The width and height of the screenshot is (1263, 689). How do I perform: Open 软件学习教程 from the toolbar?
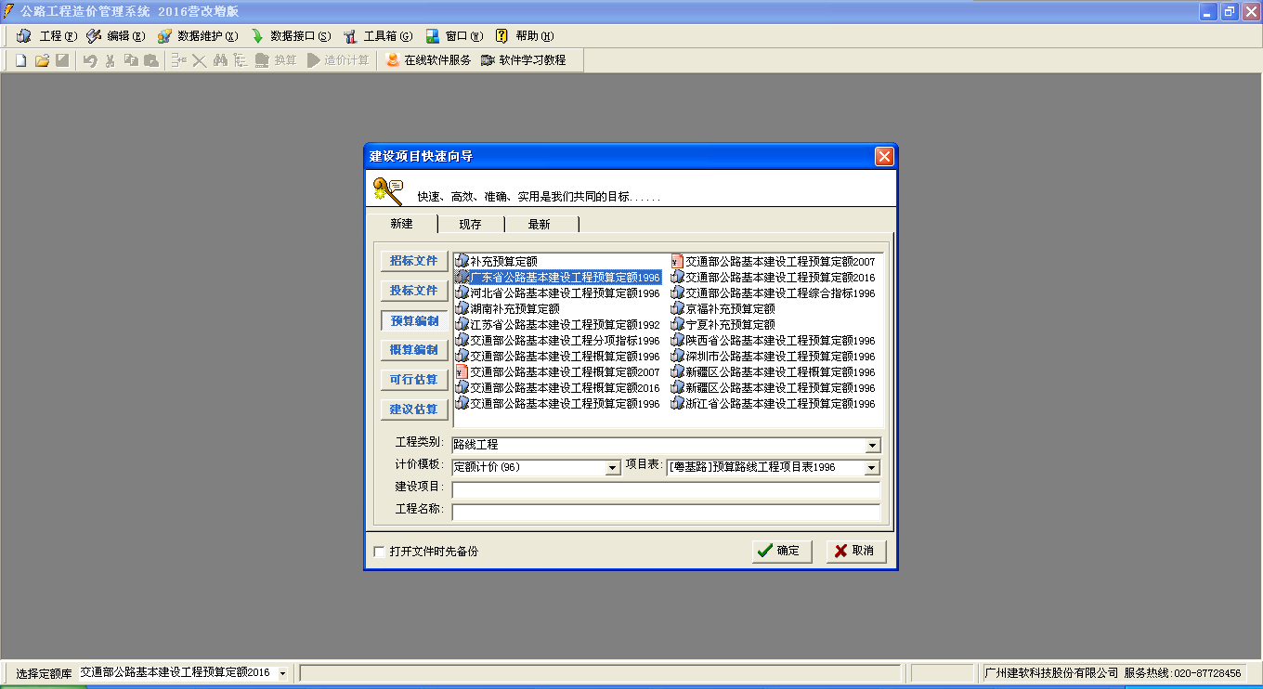pyautogui.click(x=525, y=58)
